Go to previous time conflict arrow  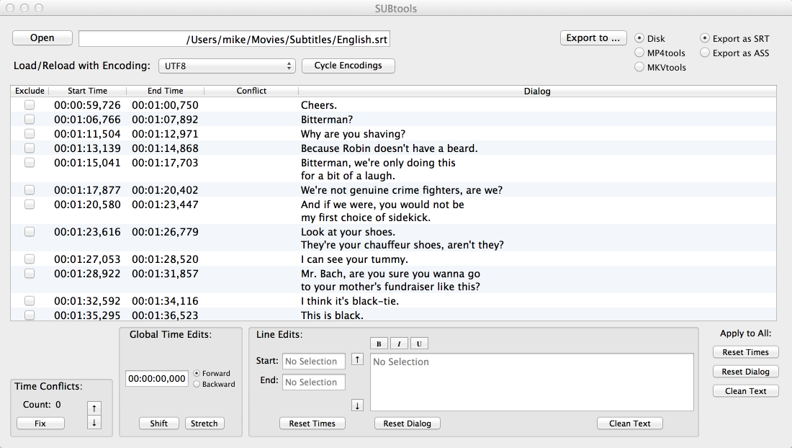94,408
